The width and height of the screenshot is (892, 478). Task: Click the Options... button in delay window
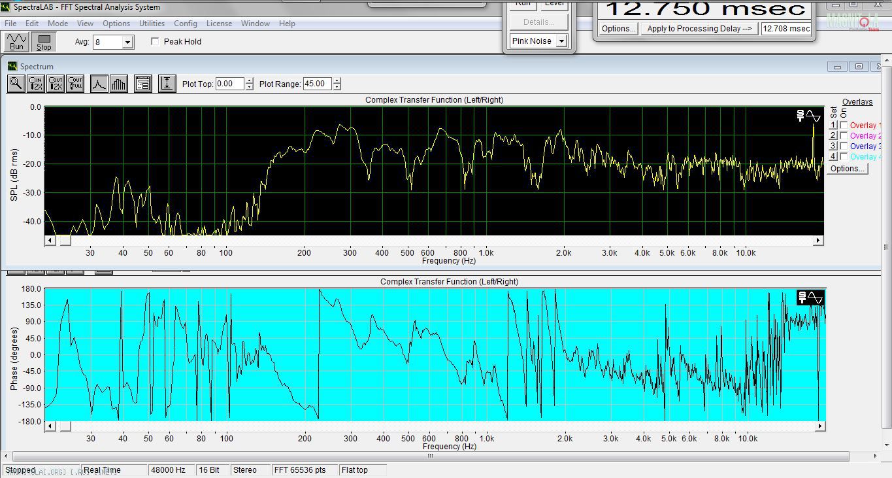(x=618, y=29)
